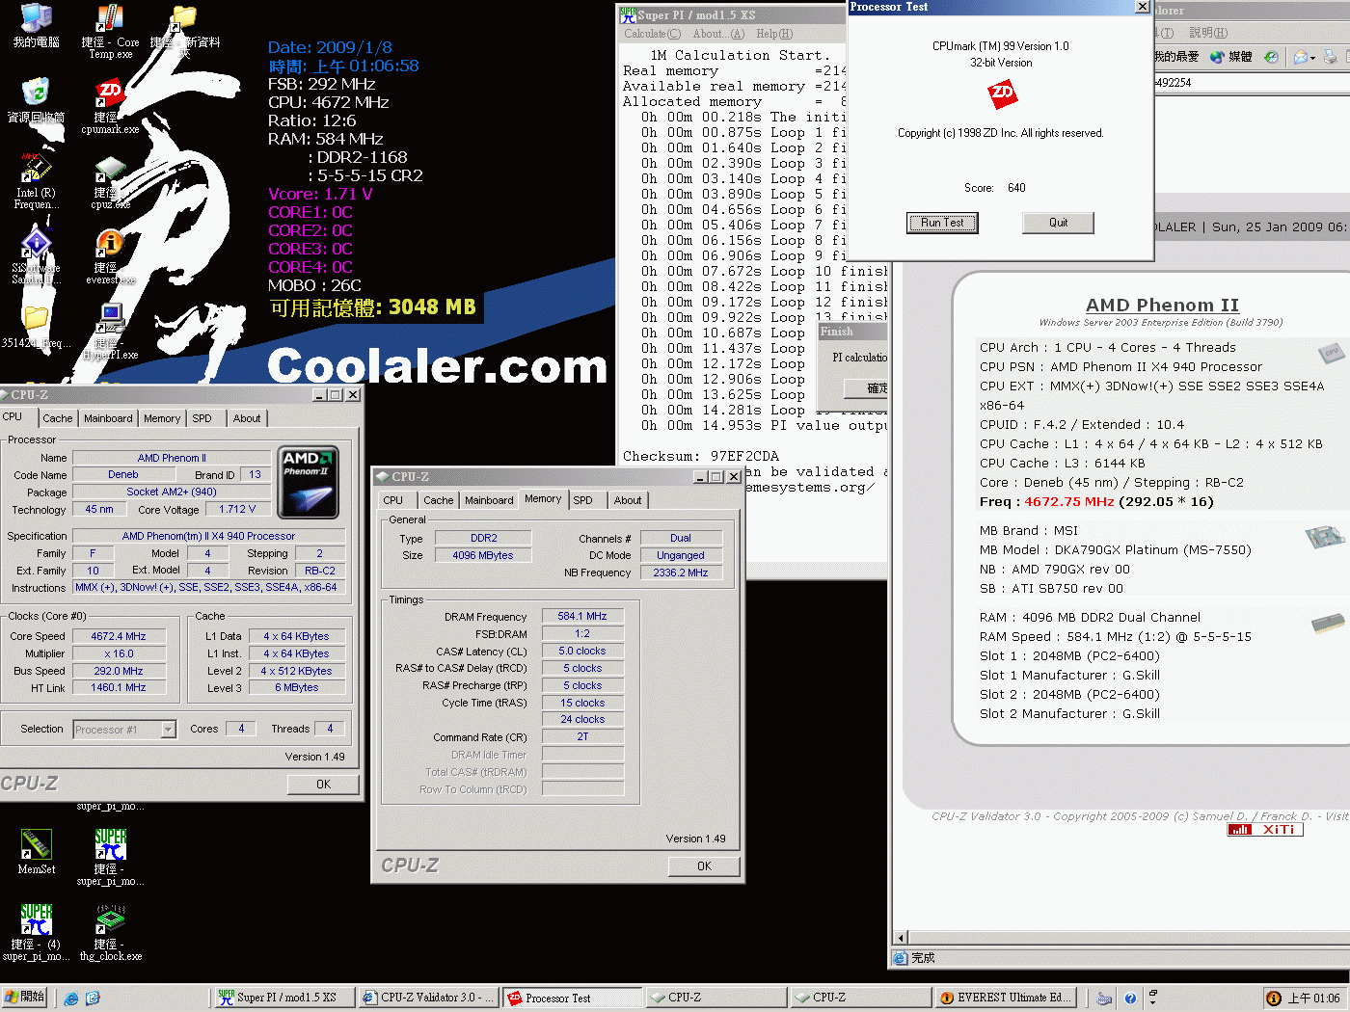Image resolution: width=1350 pixels, height=1012 pixels.
Task: Open the Help (H) menu in Internet Explorer
Action: coord(1208,33)
